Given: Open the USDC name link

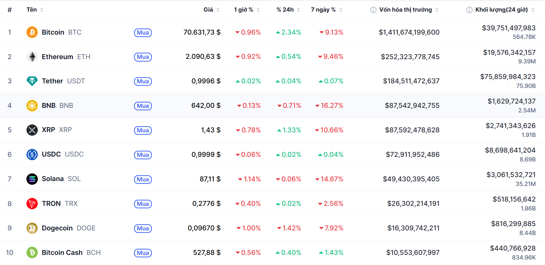Looking at the screenshot, I should [63, 154].
